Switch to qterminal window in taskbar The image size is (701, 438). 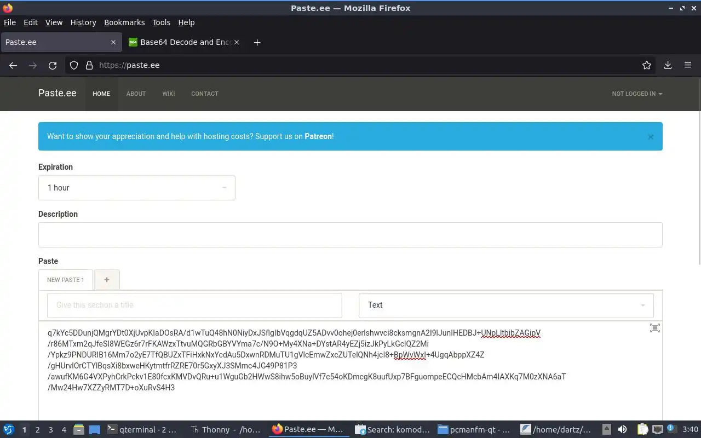click(x=143, y=430)
